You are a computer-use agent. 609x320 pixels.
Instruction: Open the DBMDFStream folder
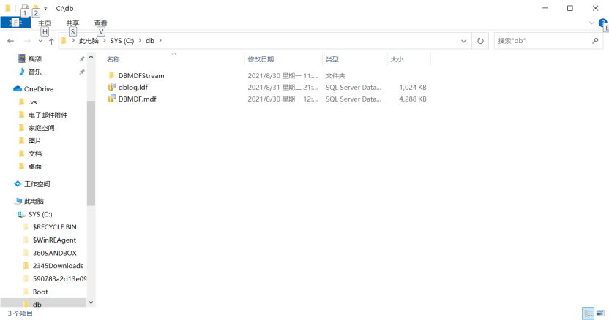pyautogui.click(x=141, y=75)
